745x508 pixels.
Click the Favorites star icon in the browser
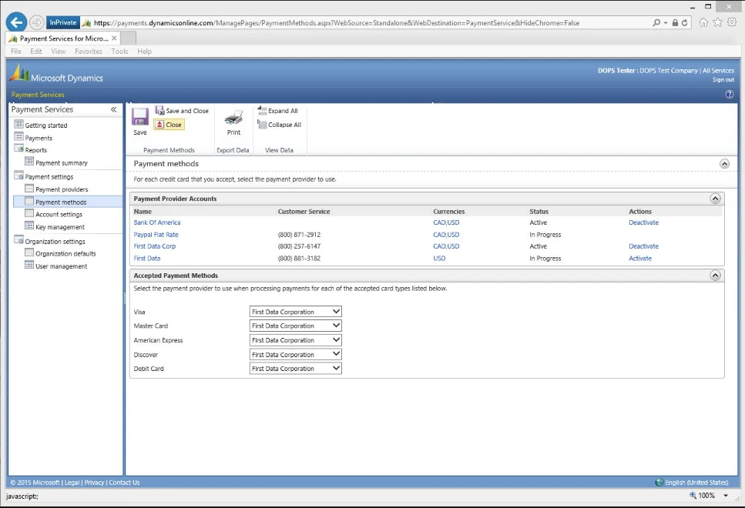(718, 22)
